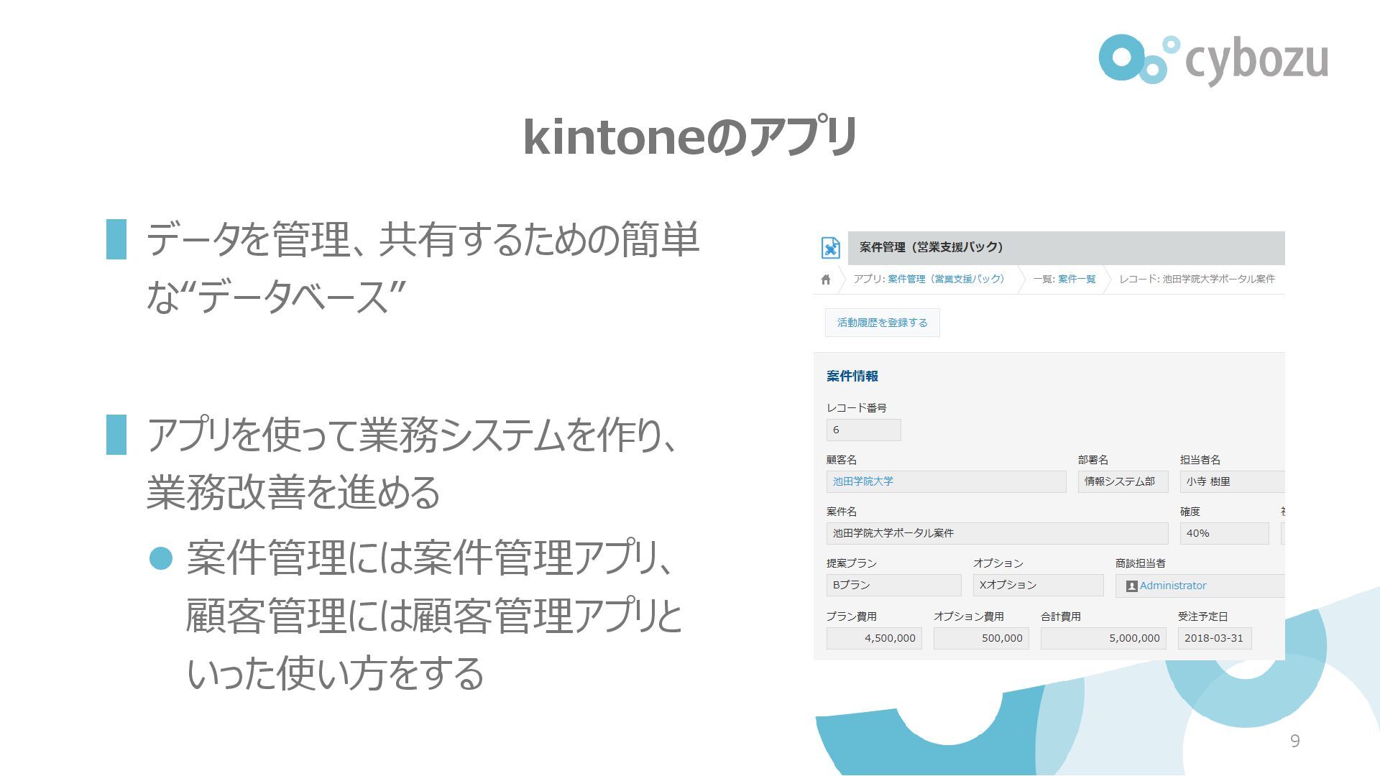Select the プラン費用 value 4,500,000

pyautogui.click(x=874, y=638)
